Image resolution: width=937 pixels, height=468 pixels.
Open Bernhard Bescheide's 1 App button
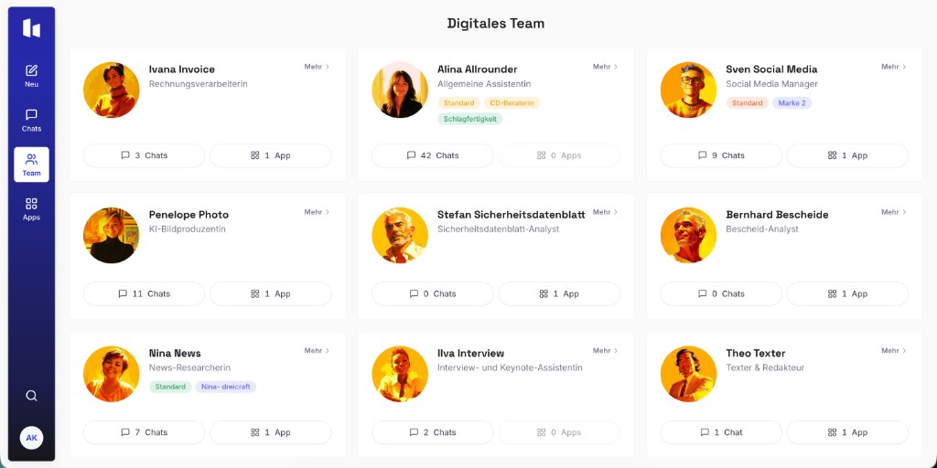coord(847,293)
